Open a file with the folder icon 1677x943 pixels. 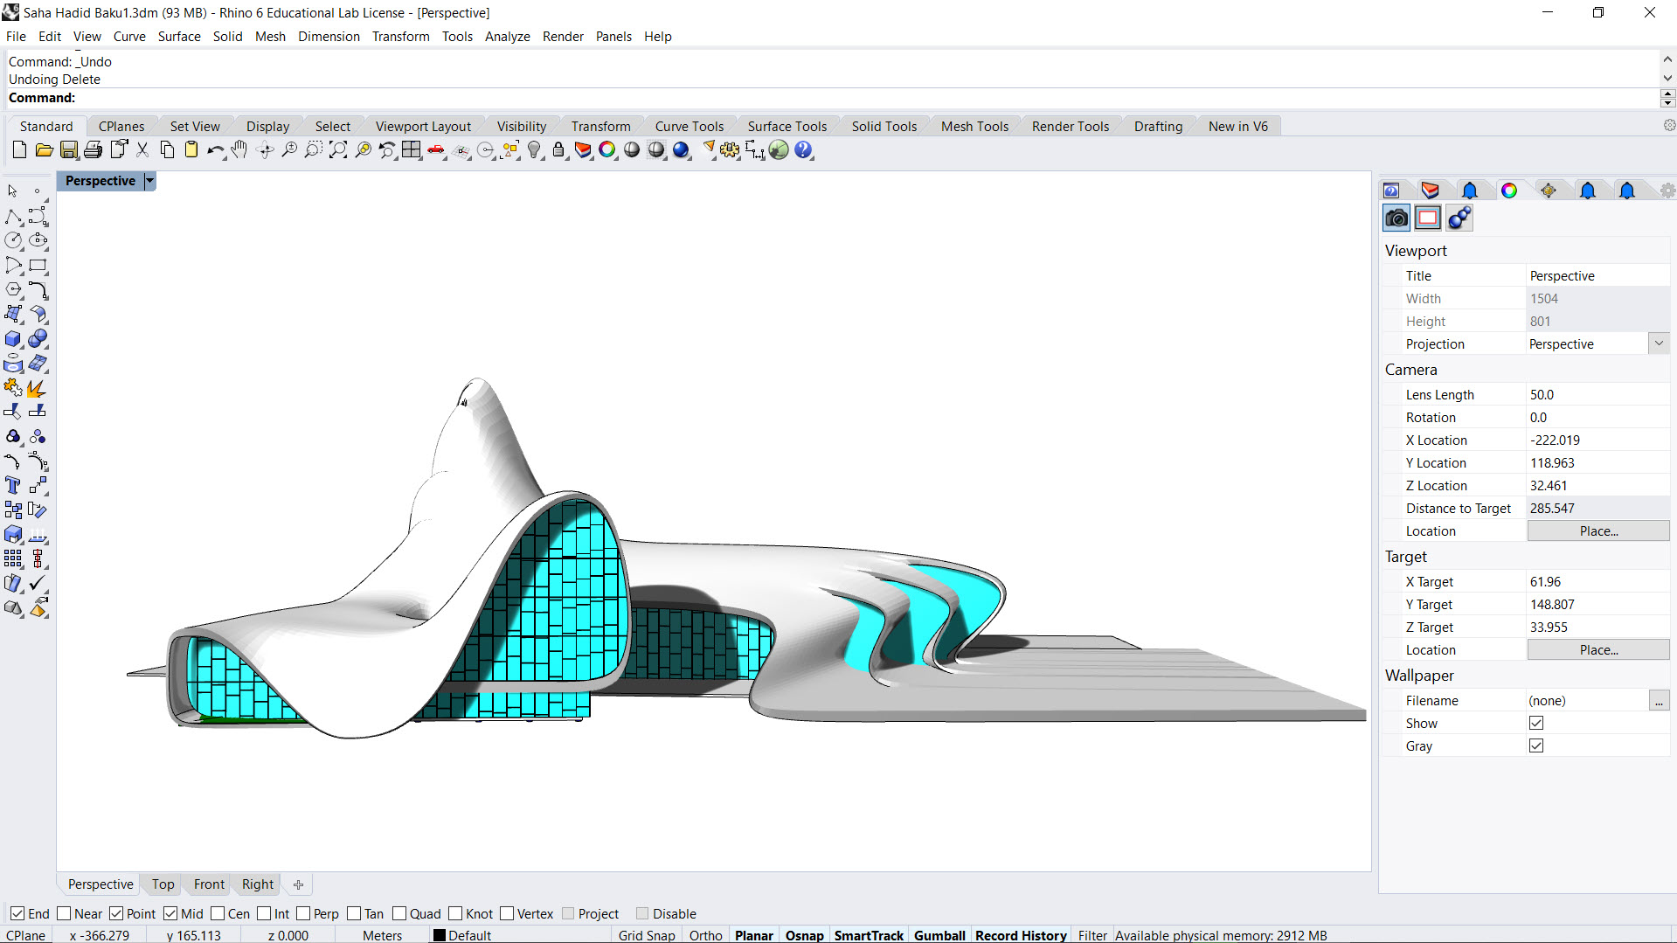[44, 150]
